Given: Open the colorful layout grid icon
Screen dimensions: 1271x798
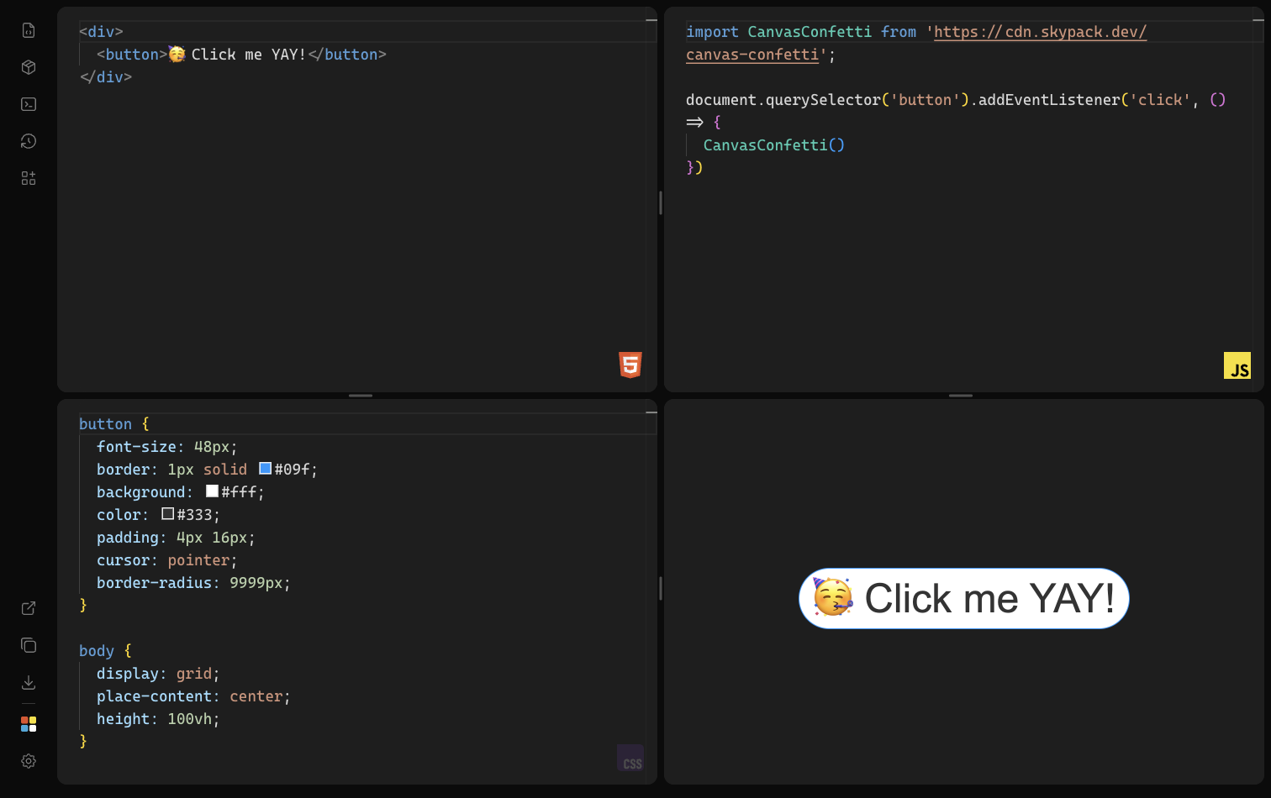Looking at the screenshot, I should pos(29,724).
